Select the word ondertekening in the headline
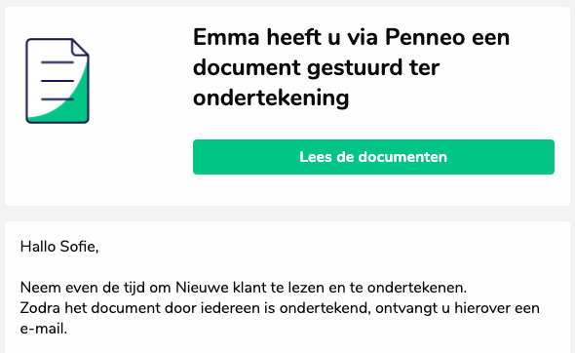Image resolution: width=575 pixels, height=353 pixels. point(271,98)
